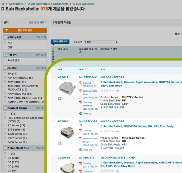Screen dimensions: 182x173
Task: Open order code 1098419 link
Action: tap(64, 158)
